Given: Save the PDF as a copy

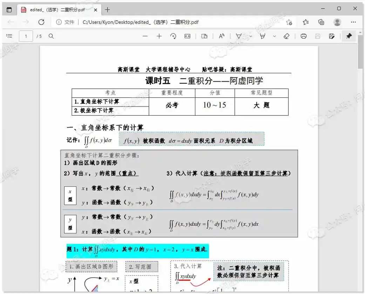Looking at the screenshot, I should coord(332,36).
